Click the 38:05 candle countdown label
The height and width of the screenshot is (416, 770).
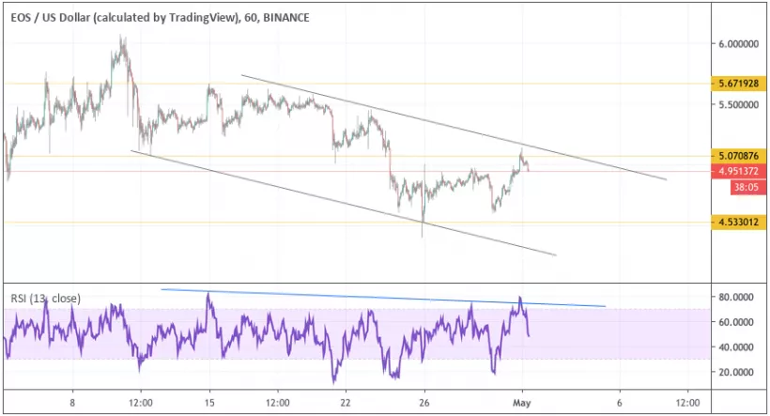click(x=747, y=187)
